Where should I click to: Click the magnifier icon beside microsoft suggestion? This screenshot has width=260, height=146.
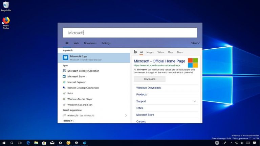coord(64,115)
